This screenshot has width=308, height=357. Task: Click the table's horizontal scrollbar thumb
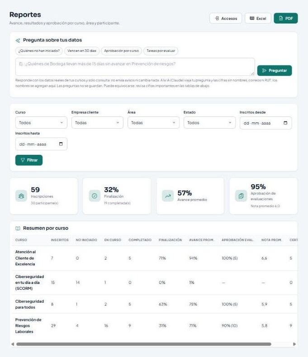(x=144, y=344)
